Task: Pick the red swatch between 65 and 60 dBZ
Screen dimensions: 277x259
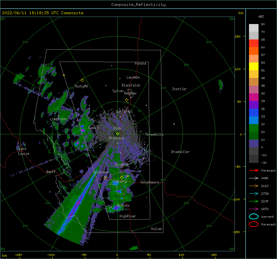Action: pyautogui.click(x=254, y=43)
